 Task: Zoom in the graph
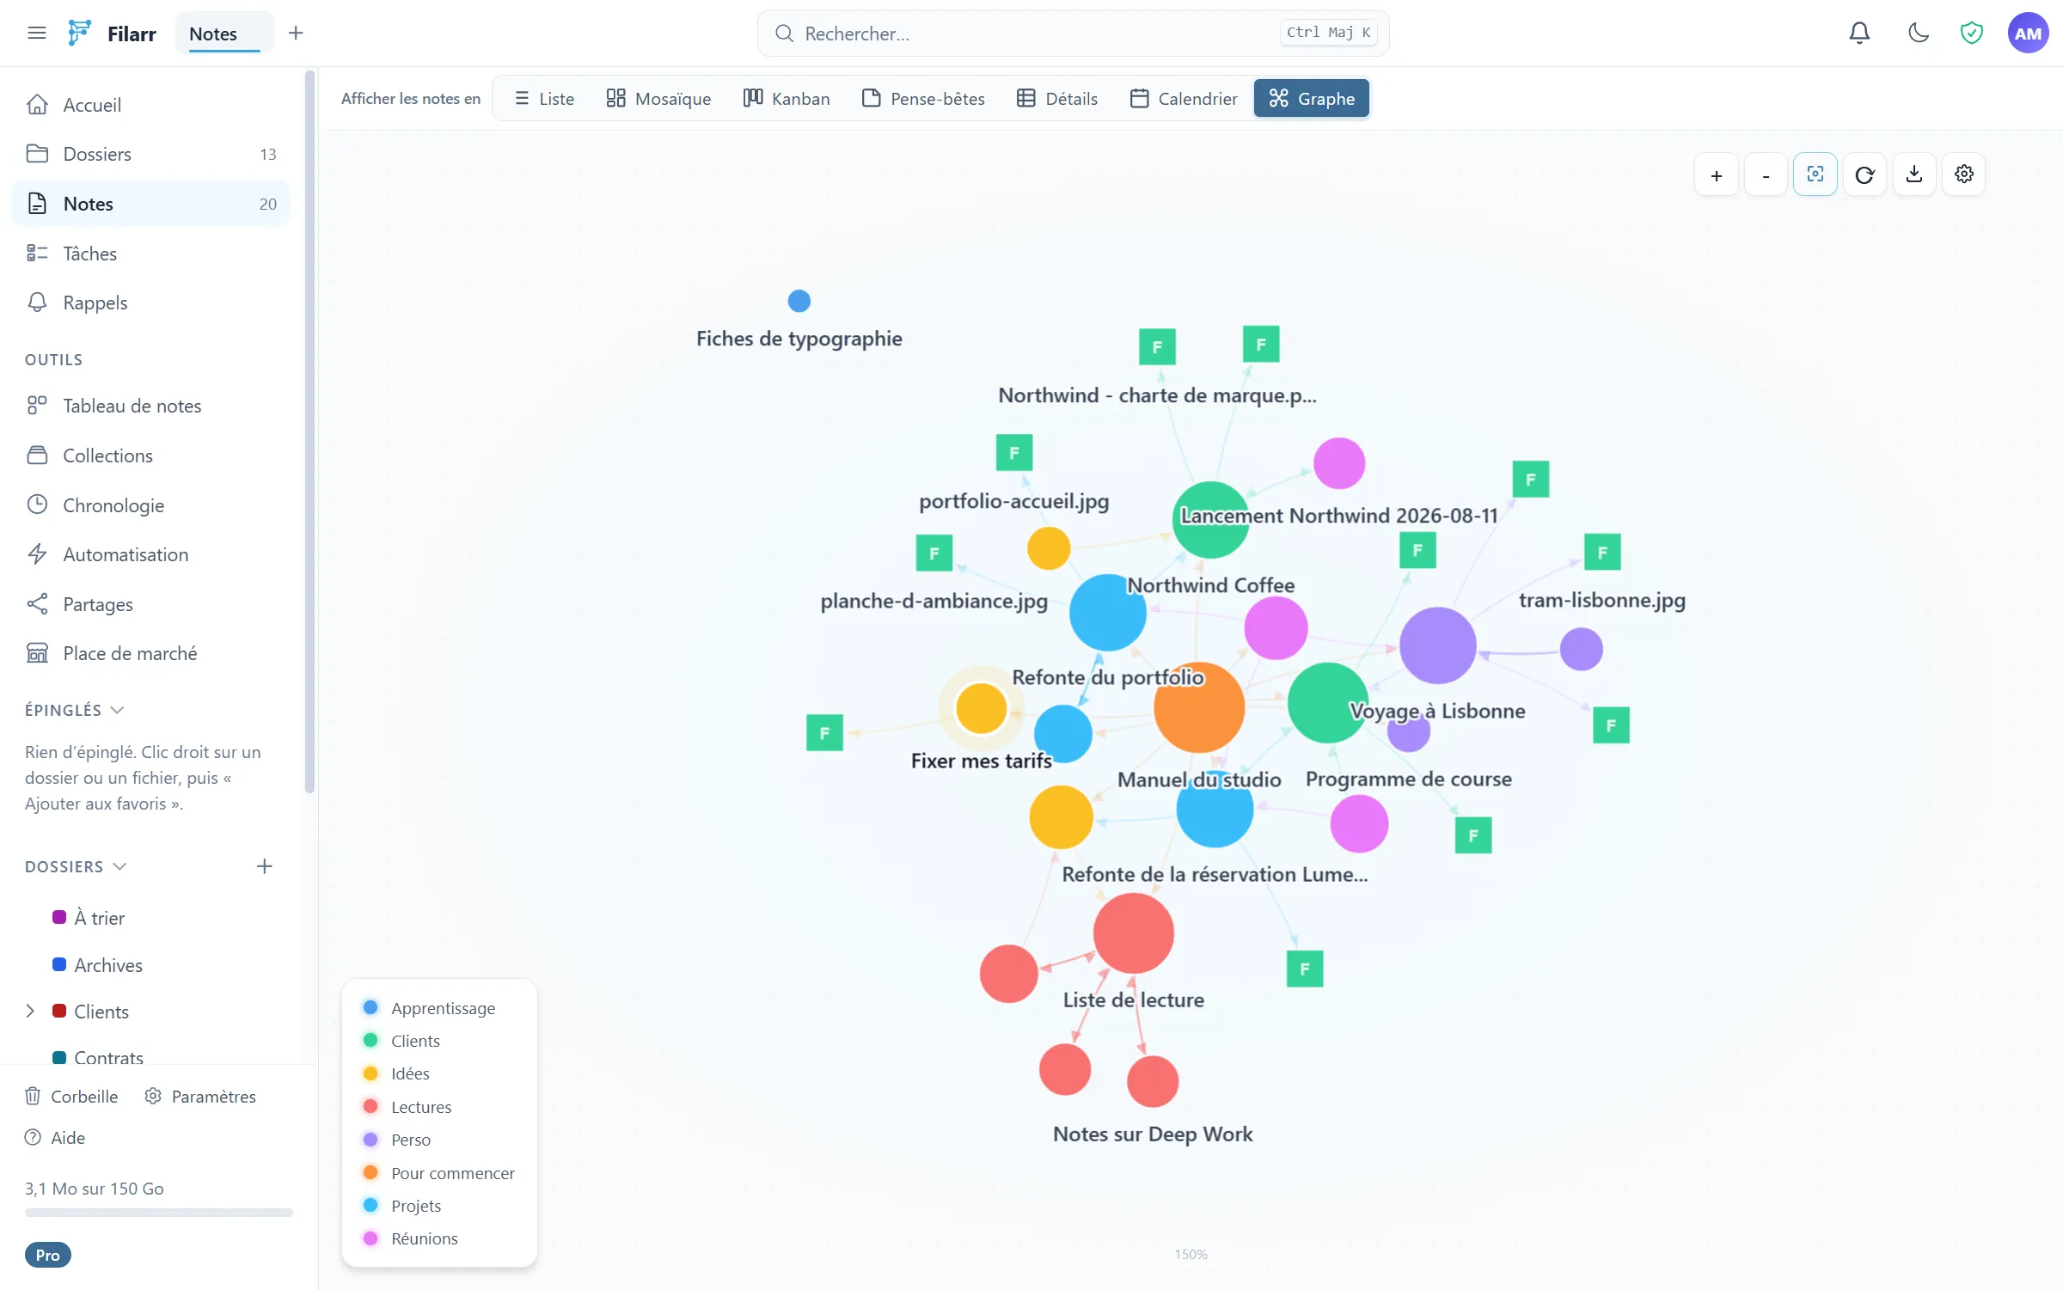pyautogui.click(x=1717, y=174)
